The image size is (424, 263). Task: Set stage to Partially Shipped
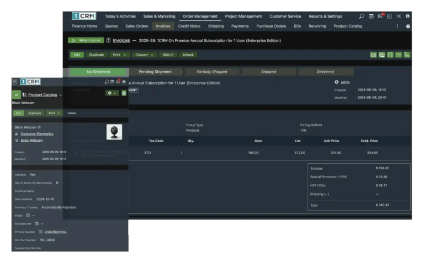(212, 72)
